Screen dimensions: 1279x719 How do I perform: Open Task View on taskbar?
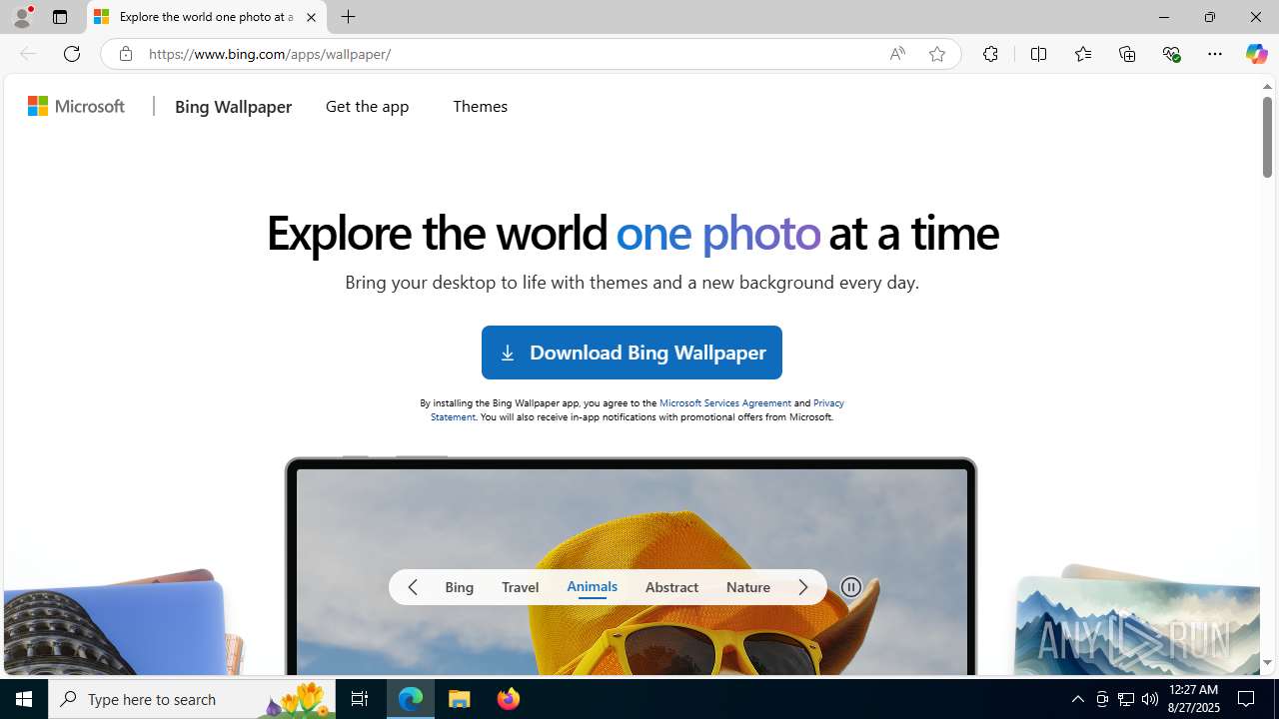coord(360,699)
